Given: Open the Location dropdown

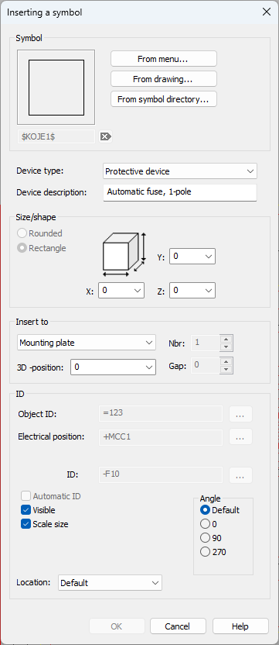Looking at the screenshot, I should point(110,582).
